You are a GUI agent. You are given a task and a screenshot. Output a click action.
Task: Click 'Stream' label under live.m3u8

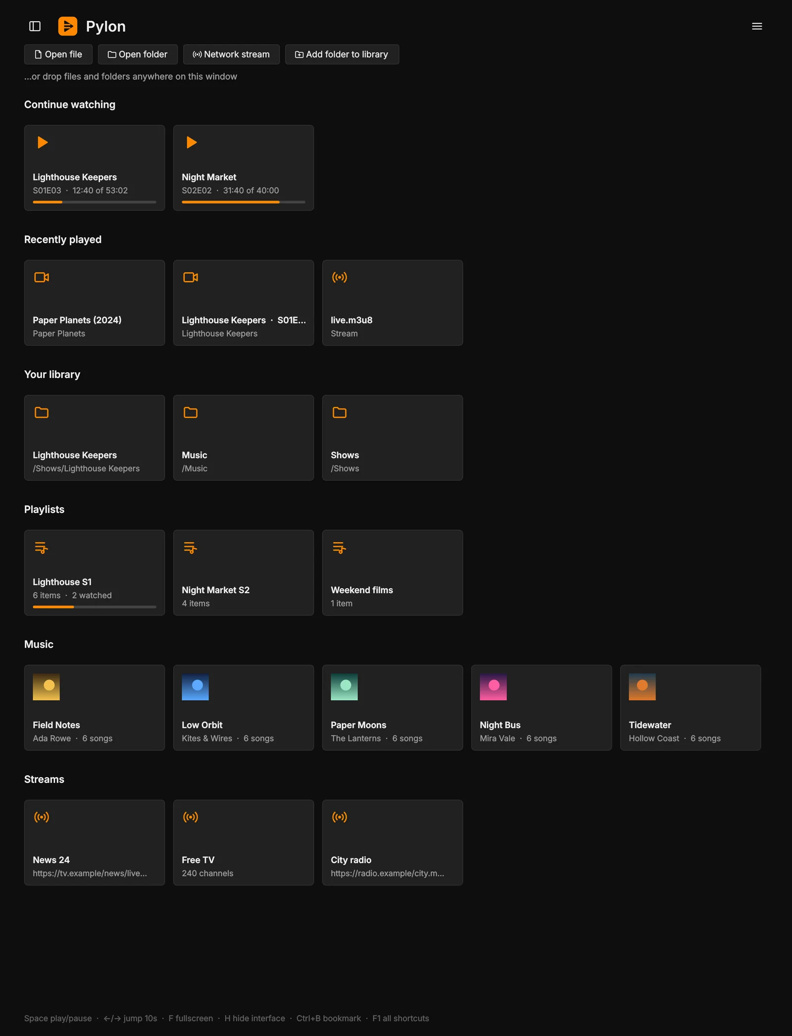pos(344,334)
